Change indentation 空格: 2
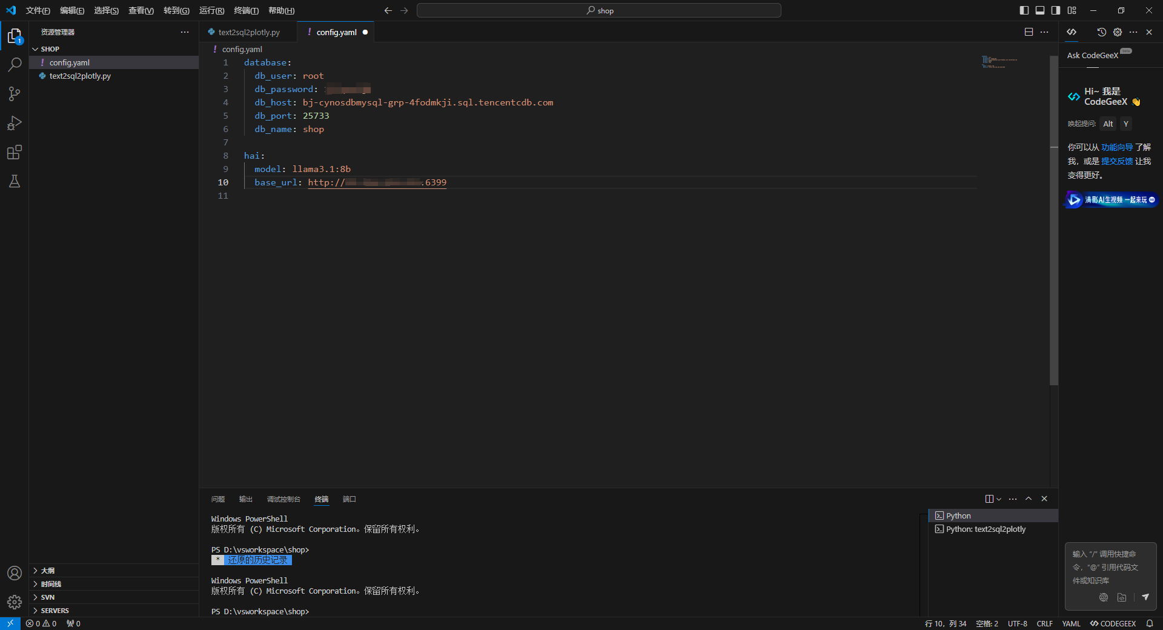 (x=987, y=623)
